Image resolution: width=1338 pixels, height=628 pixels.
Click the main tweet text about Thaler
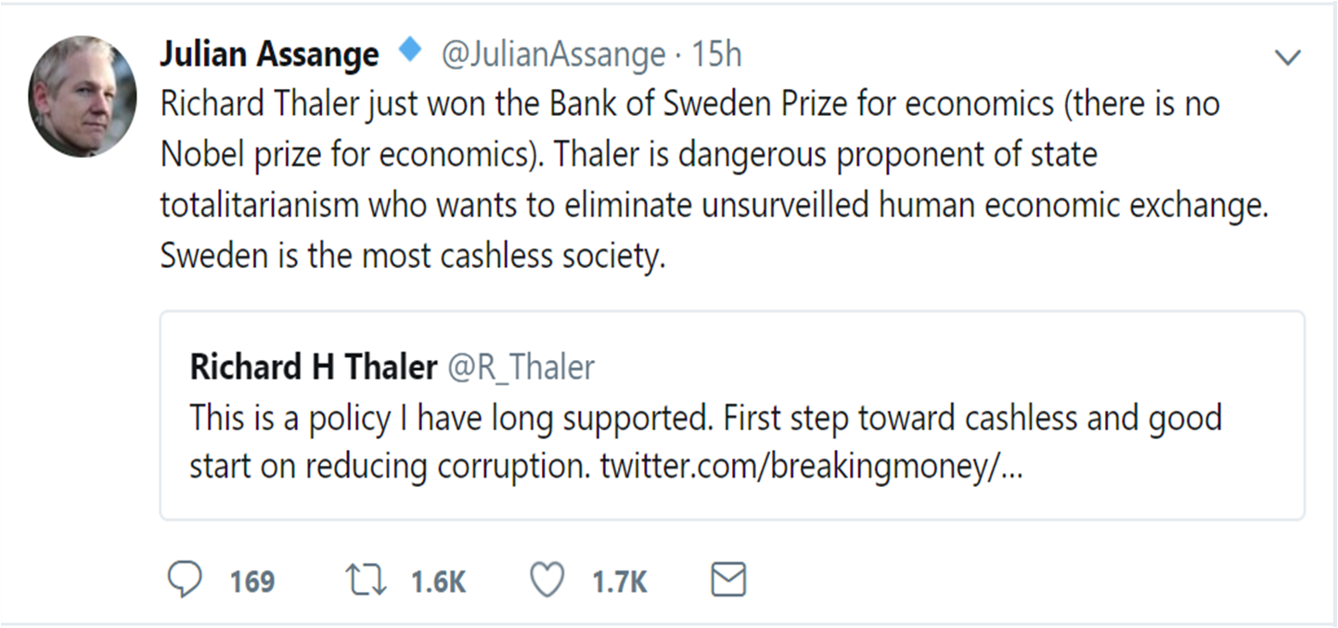[650, 155]
